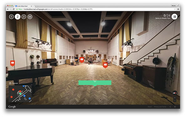Click the compass orientation icon
Image resolution: width=186 pixels, height=117 pixels.
coord(175,93)
